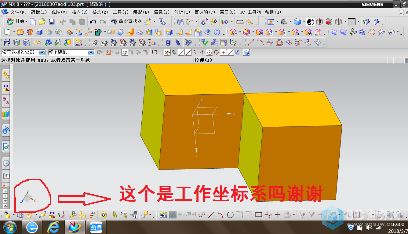The image size is (408, 234).
Task: Toggle the Allow Selection of Hidden Wireframe button
Action: click(246, 53)
